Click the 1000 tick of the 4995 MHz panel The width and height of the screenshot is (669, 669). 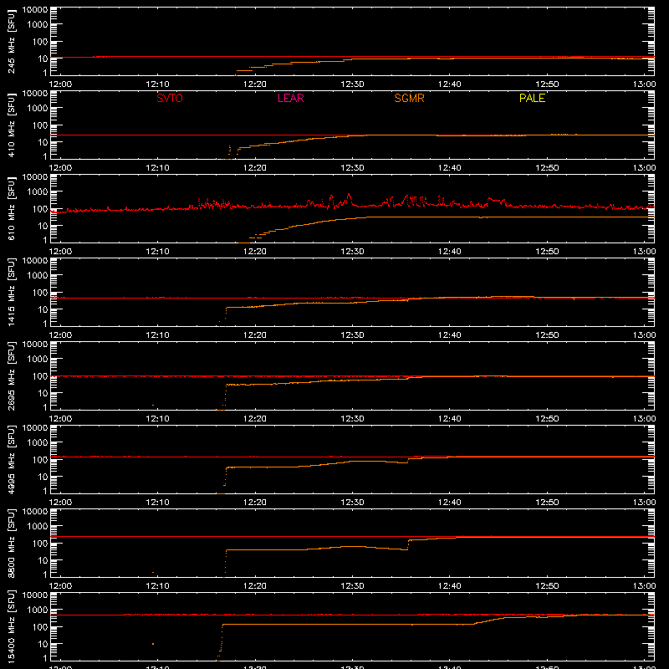(38, 443)
